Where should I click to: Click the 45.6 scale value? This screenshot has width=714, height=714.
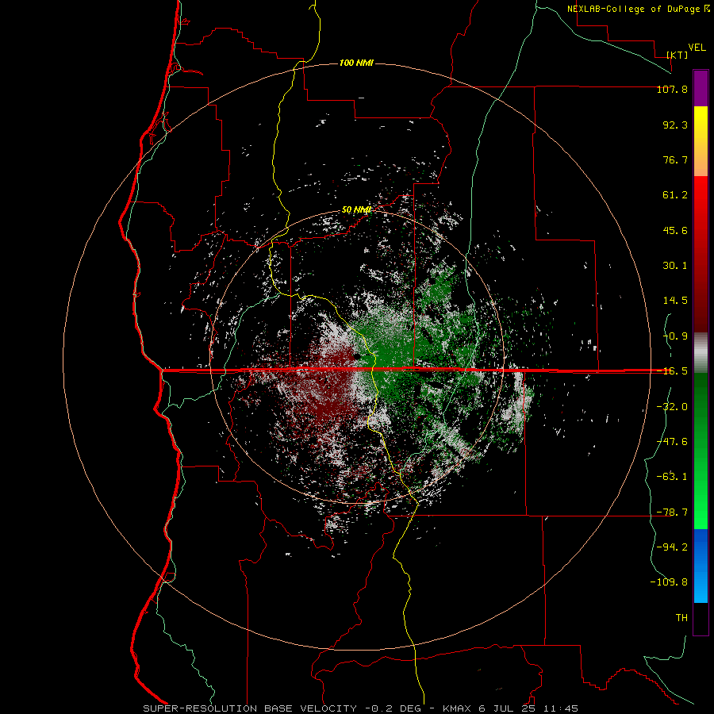(x=675, y=230)
